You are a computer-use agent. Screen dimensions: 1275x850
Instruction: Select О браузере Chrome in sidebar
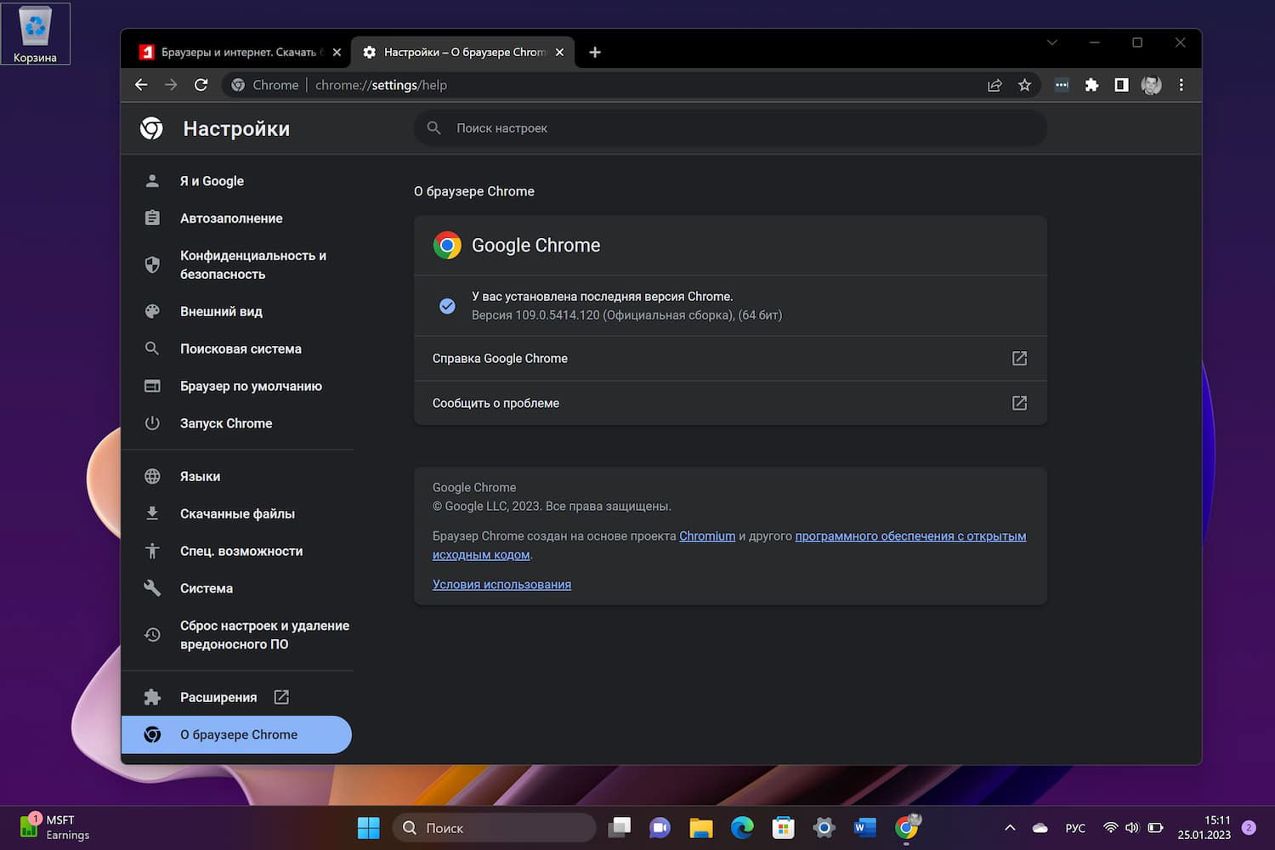coord(236,734)
